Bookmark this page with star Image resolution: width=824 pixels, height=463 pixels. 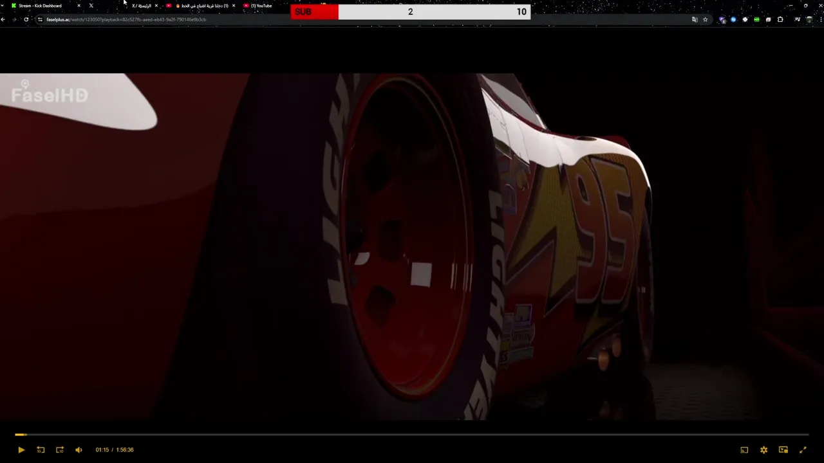pos(705,19)
